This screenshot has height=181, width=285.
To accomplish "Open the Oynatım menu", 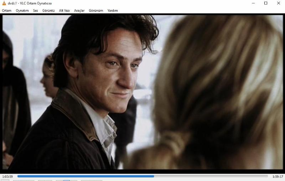I will 22,11.
